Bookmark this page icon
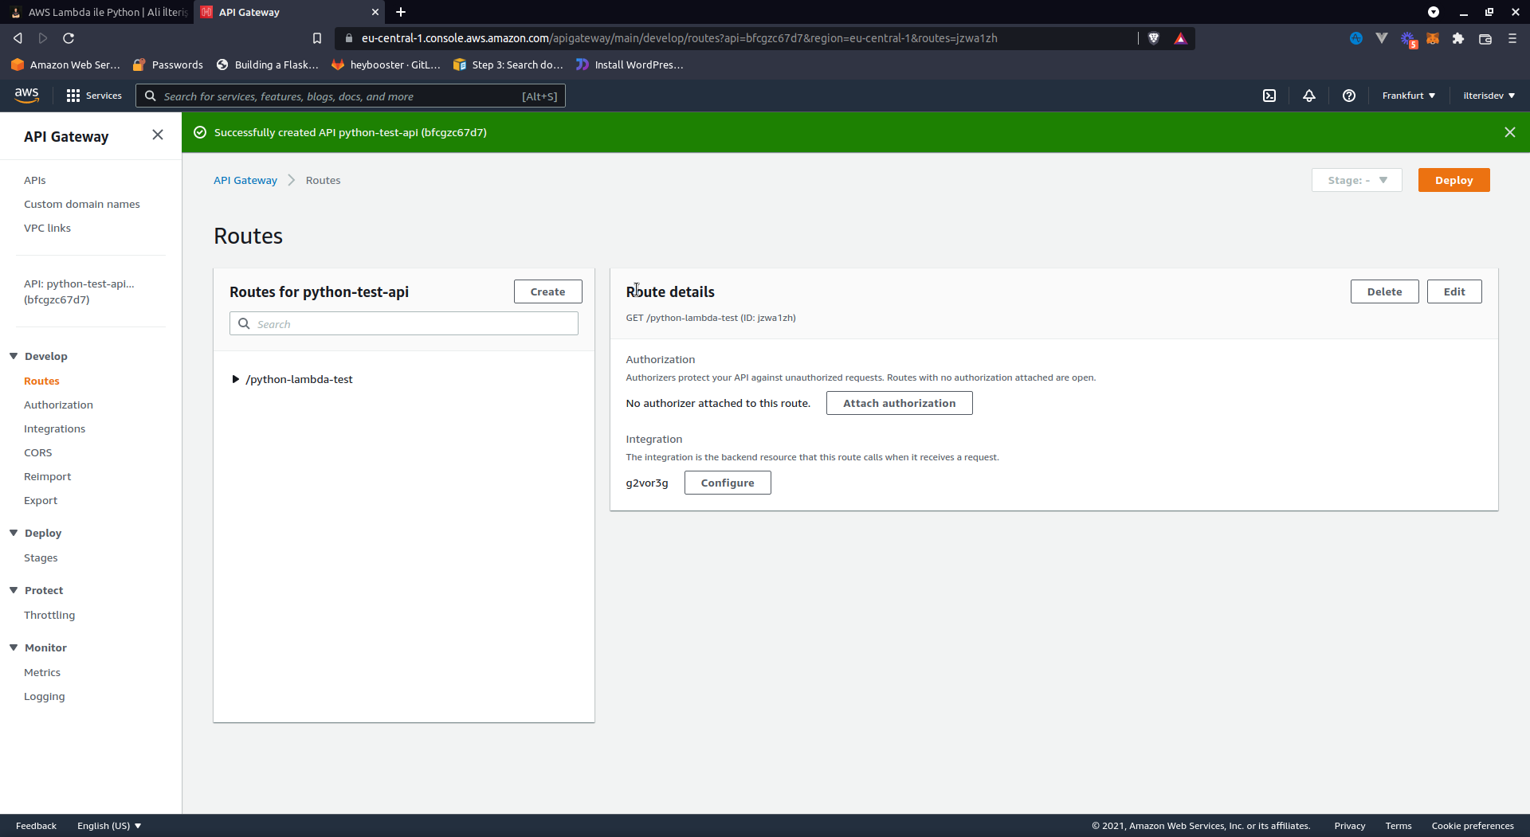This screenshot has height=837, width=1530. tap(317, 38)
